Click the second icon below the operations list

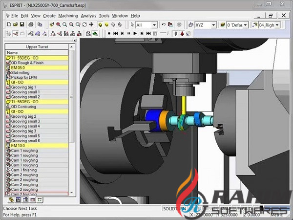click(x=19, y=199)
